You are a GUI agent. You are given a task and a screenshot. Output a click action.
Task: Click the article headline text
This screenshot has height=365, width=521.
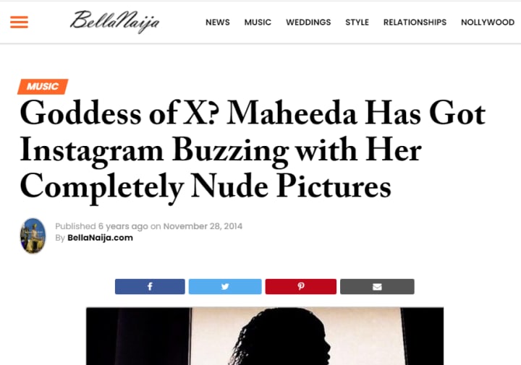(x=253, y=150)
